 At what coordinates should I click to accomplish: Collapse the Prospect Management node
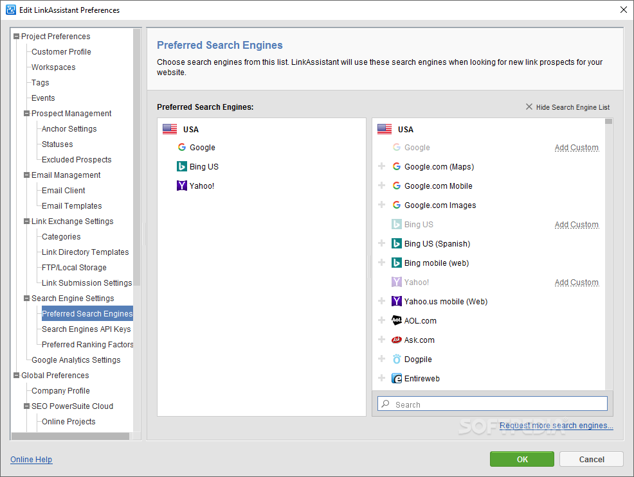click(27, 114)
